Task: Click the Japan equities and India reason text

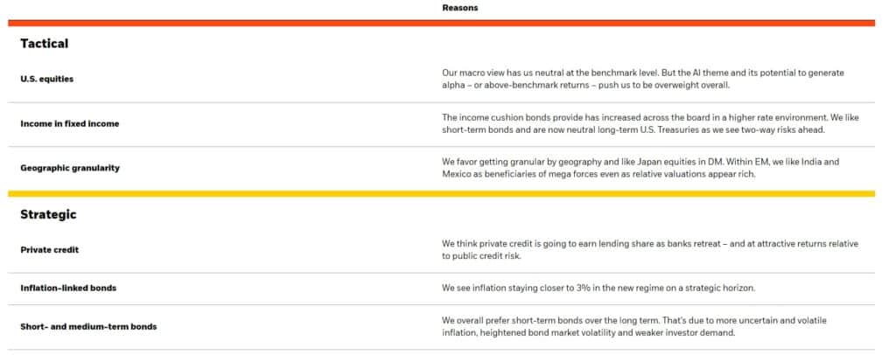Action: [643, 168]
